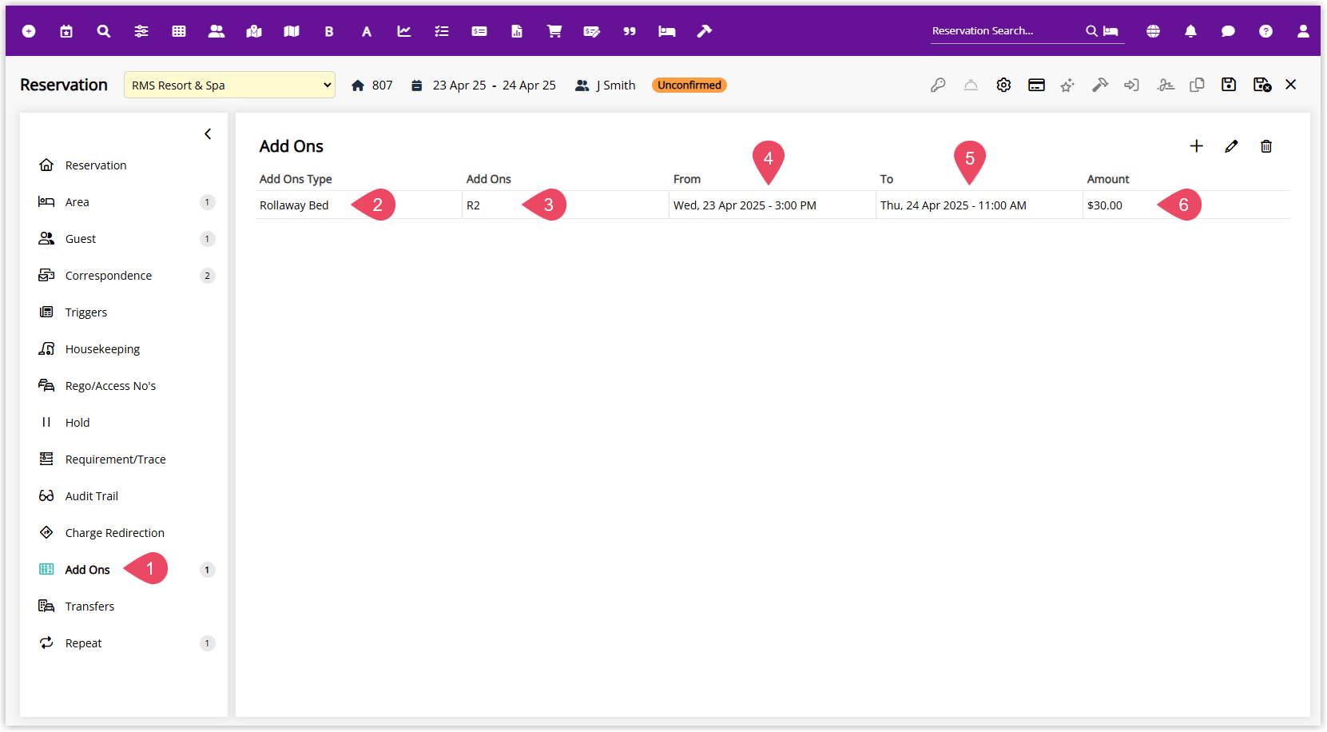
Task: Open the map with pin icon
Action: click(x=254, y=31)
